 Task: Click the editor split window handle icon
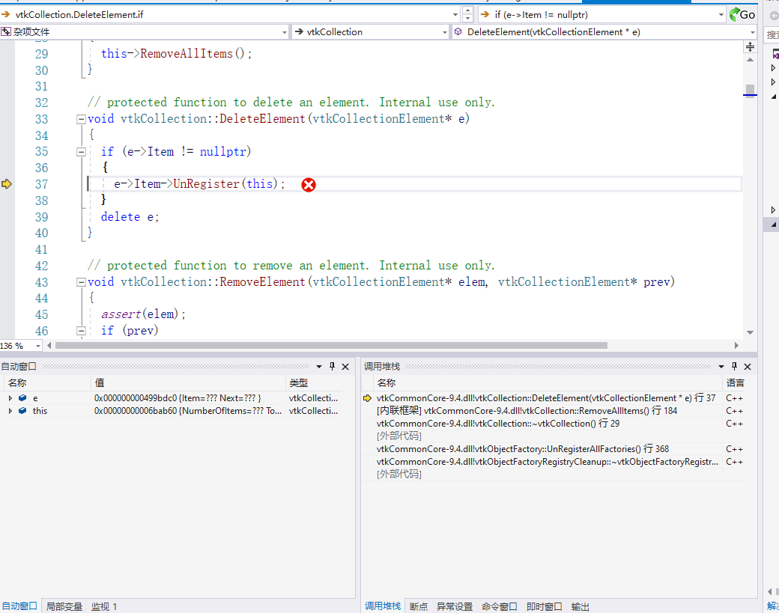pos(750,47)
